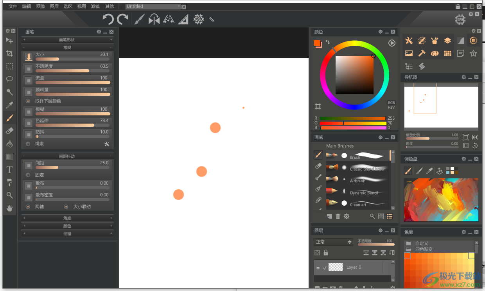Select the 固定 radio option
485x291 pixels.
[28, 175]
